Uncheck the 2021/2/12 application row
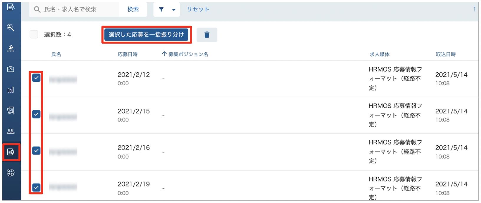The height and width of the screenshot is (203, 481). pos(36,78)
